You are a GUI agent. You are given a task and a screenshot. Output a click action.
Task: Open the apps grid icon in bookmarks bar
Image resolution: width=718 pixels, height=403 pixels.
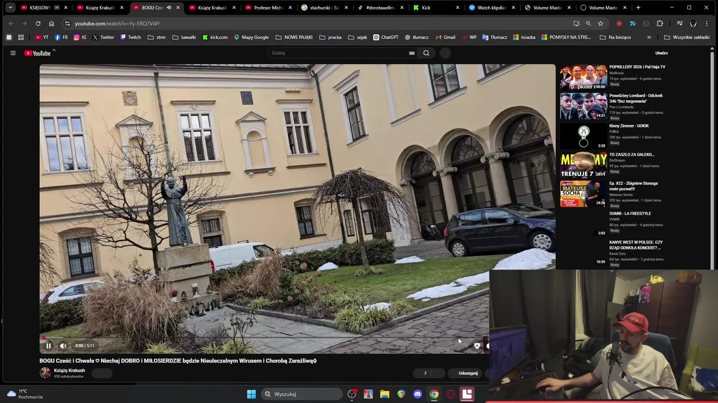tap(21, 38)
